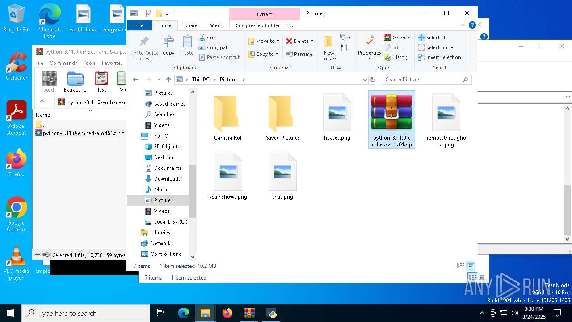Select Local Disk (C:) in tree
The image size is (572, 322).
coord(166,222)
